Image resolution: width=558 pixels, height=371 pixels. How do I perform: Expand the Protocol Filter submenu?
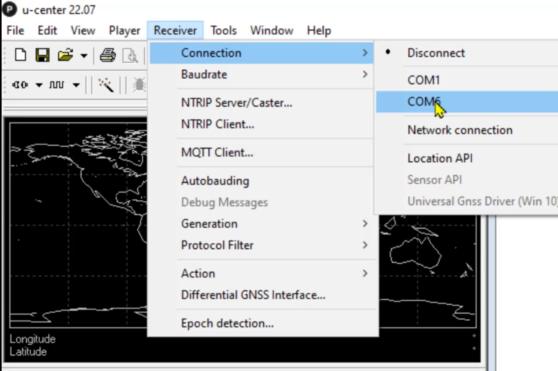(x=217, y=245)
